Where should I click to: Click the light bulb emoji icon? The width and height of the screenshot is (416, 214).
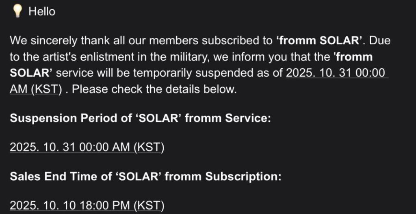[17, 12]
